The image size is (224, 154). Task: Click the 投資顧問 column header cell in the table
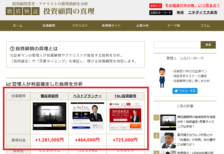[19, 96]
